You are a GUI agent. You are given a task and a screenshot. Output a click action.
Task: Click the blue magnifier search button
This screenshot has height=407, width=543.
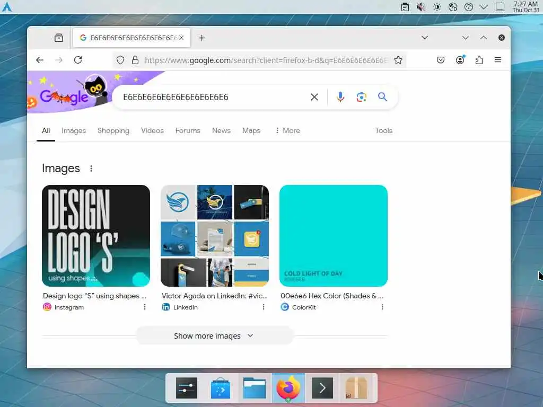coord(382,97)
